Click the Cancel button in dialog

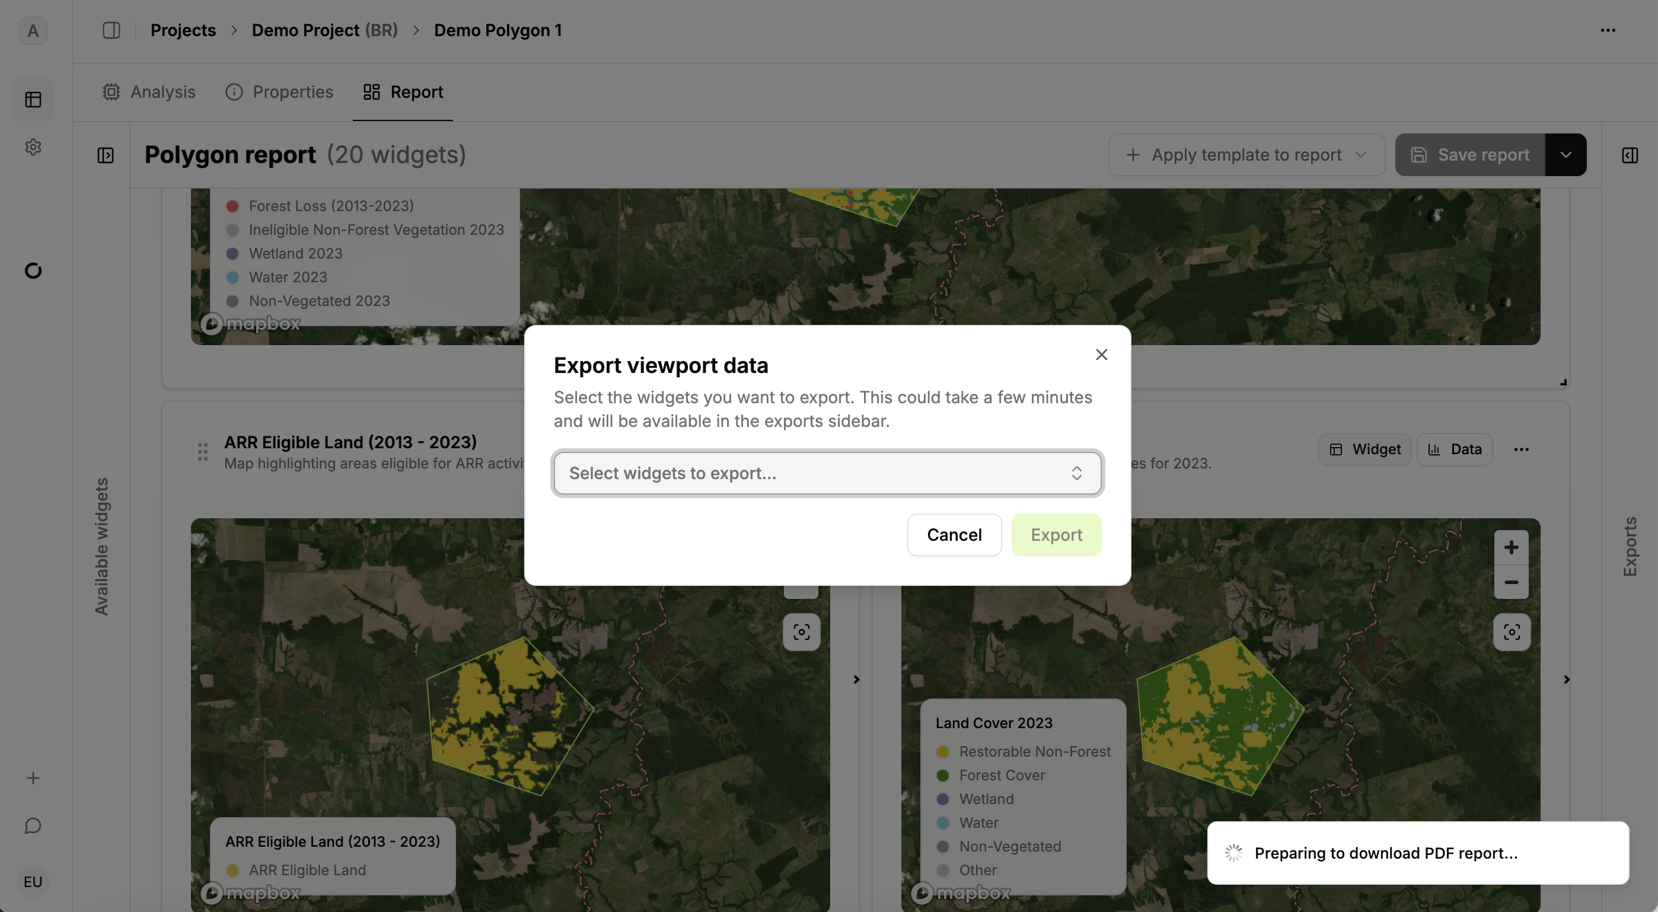pos(954,535)
